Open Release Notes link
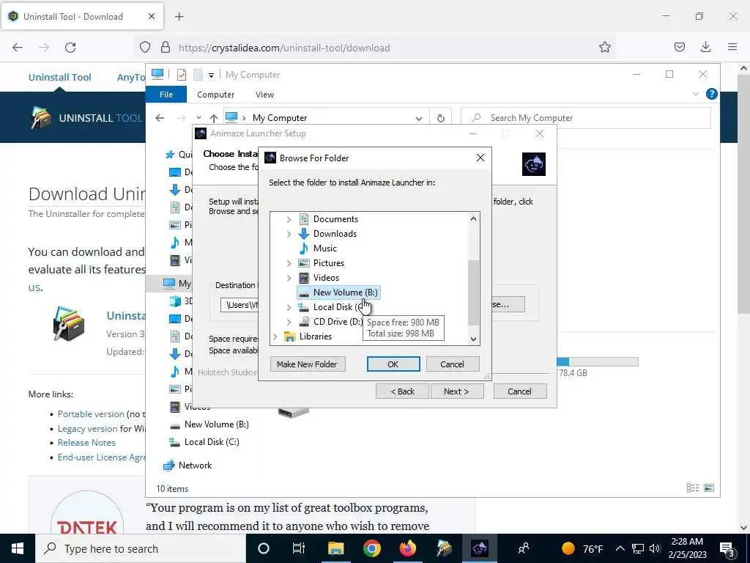The image size is (750, 563). [x=86, y=443]
